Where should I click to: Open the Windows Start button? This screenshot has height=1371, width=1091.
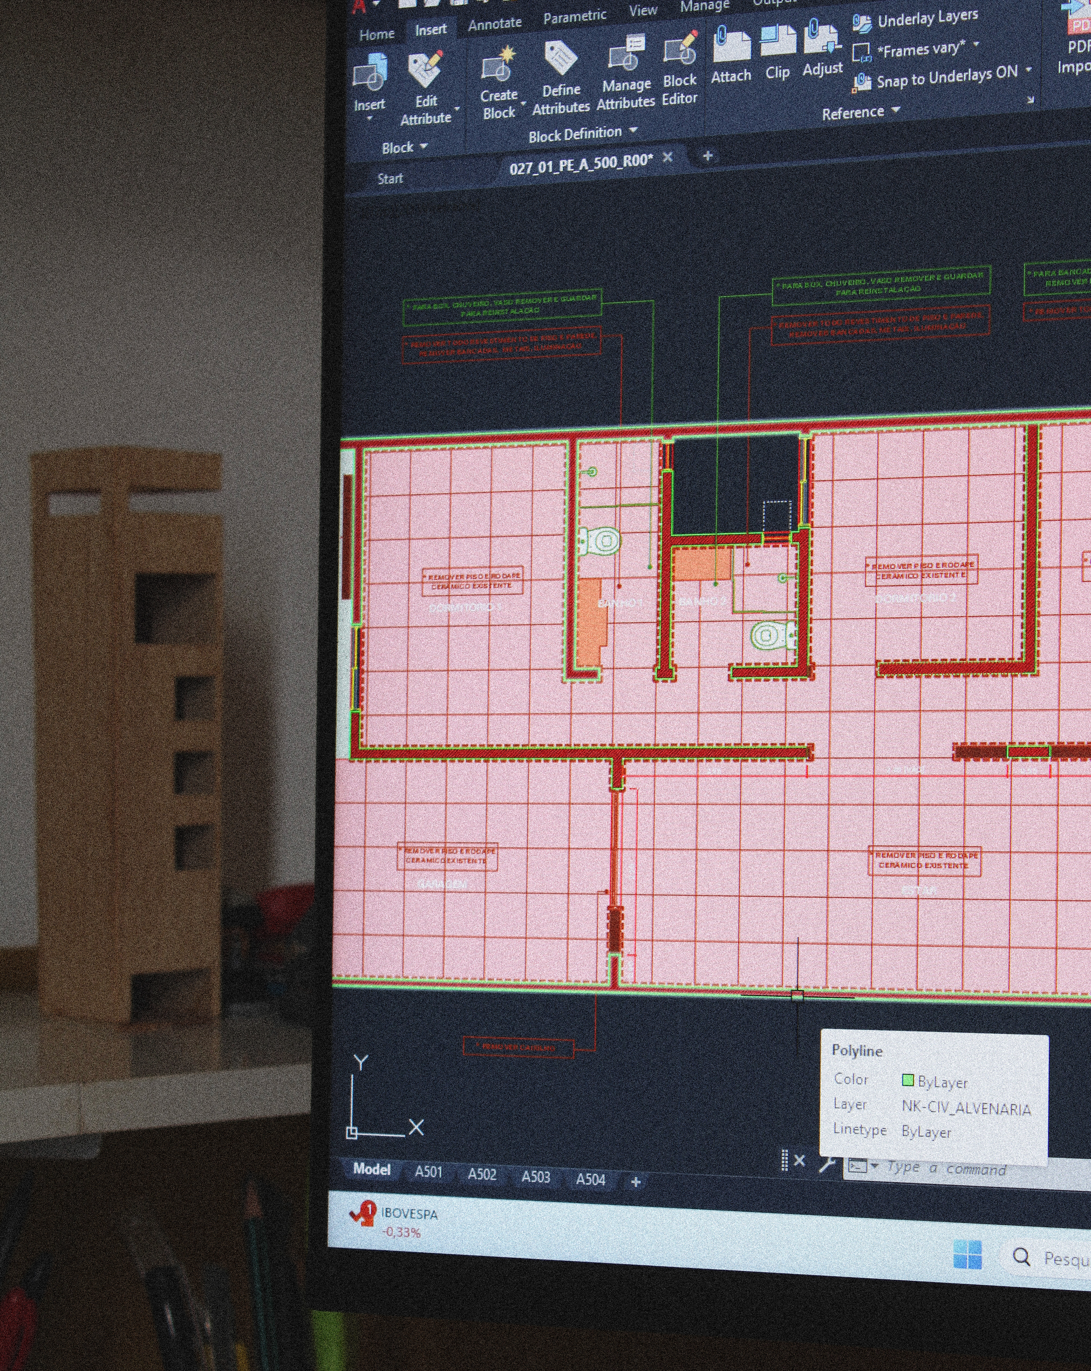(x=967, y=1255)
